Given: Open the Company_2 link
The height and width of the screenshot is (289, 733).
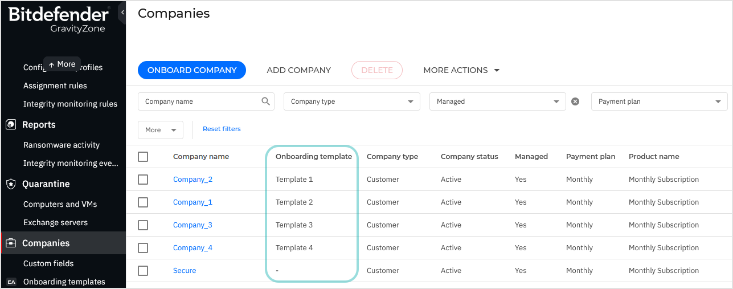Looking at the screenshot, I should [193, 180].
